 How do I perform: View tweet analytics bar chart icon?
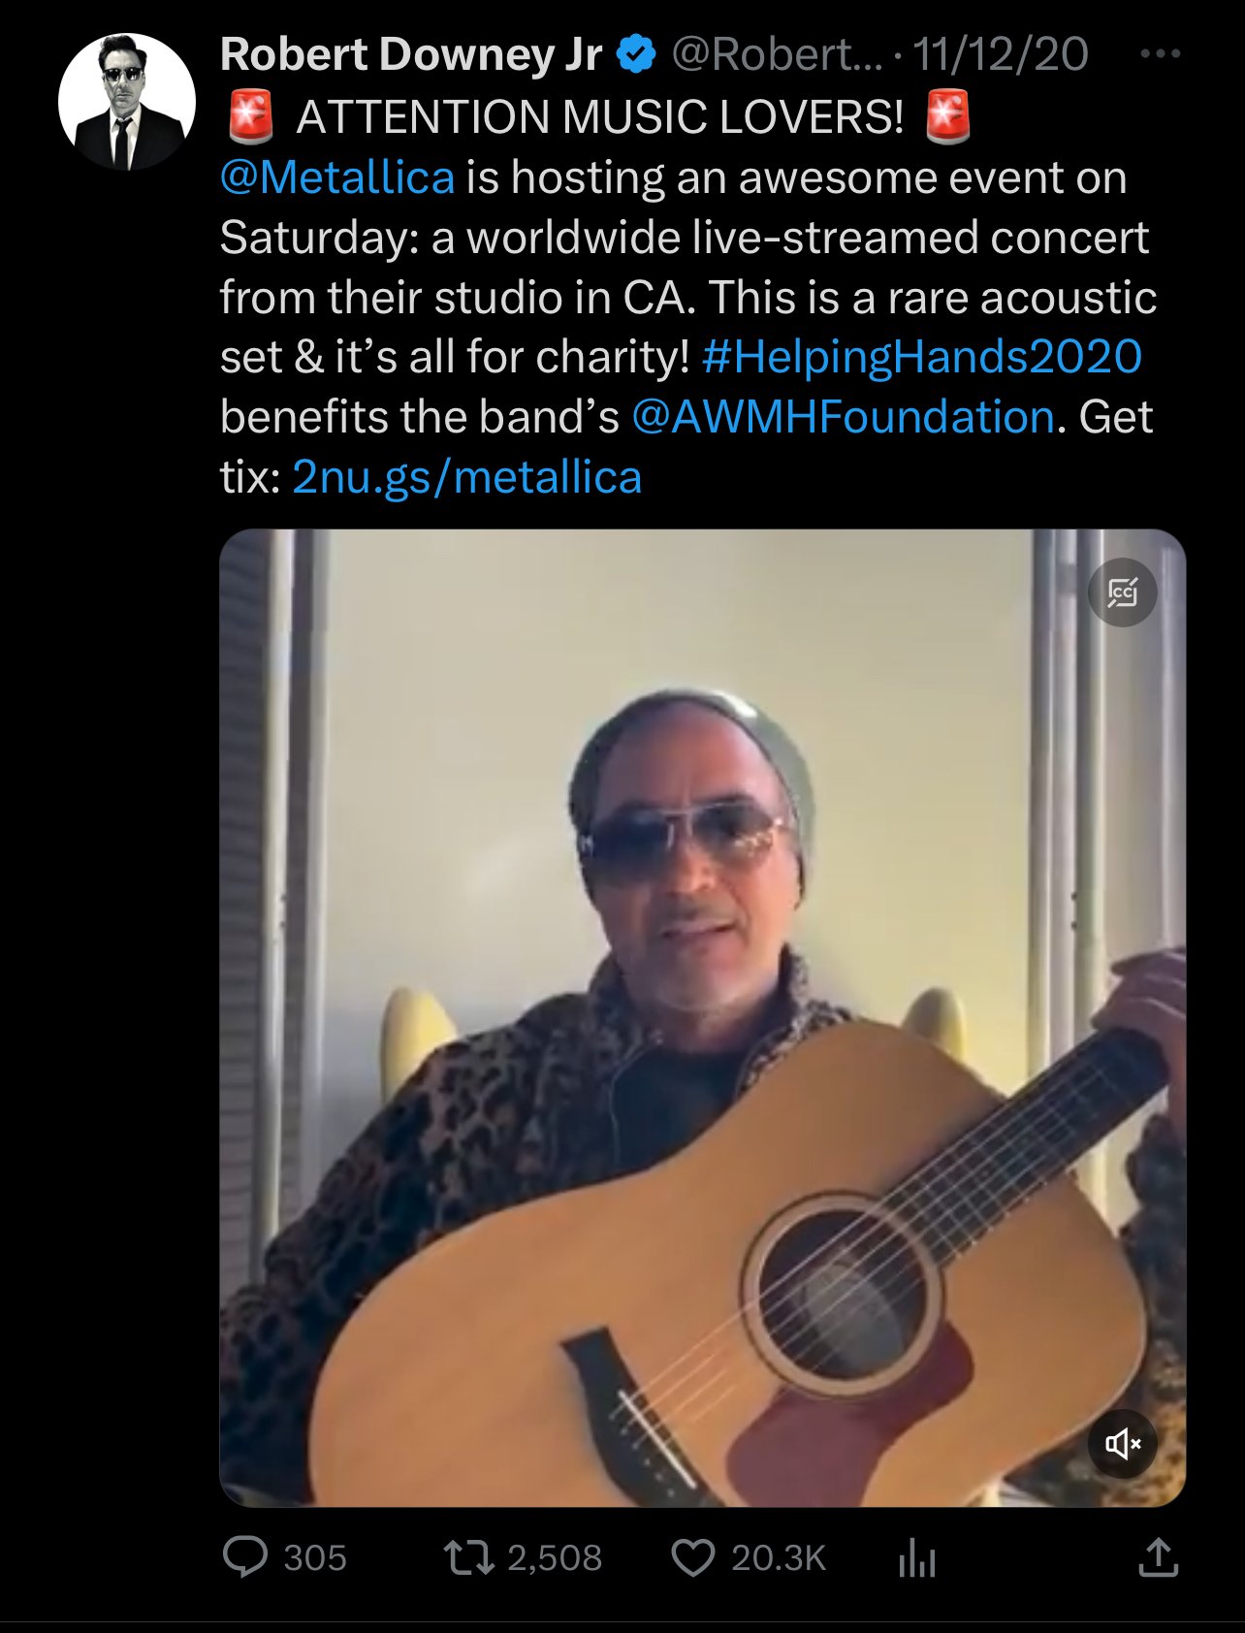(x=916, y=1558)
